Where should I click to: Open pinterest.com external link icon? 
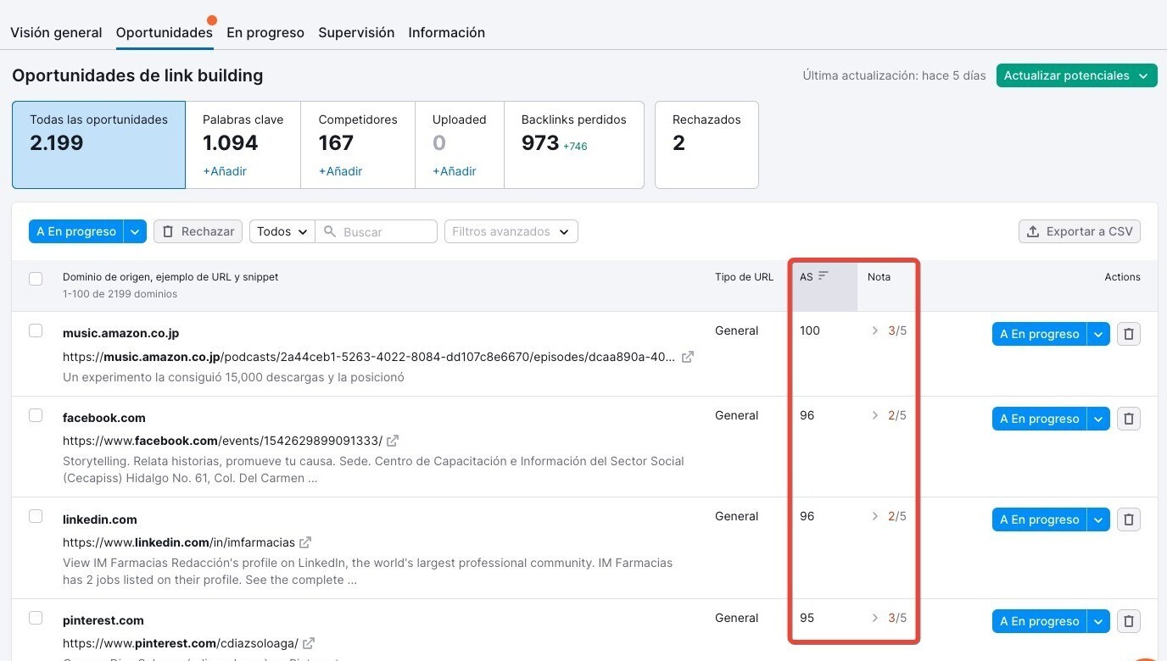tap(309, 643)
